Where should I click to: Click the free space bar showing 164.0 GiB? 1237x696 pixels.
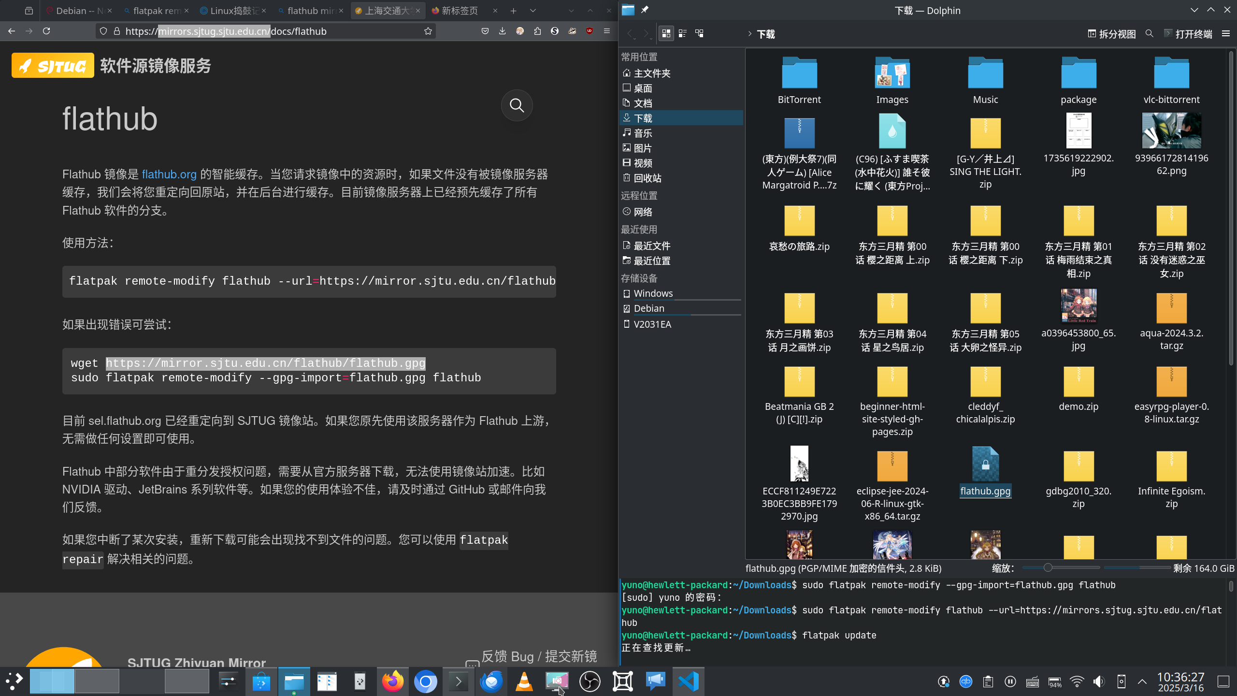point(1137,567)
